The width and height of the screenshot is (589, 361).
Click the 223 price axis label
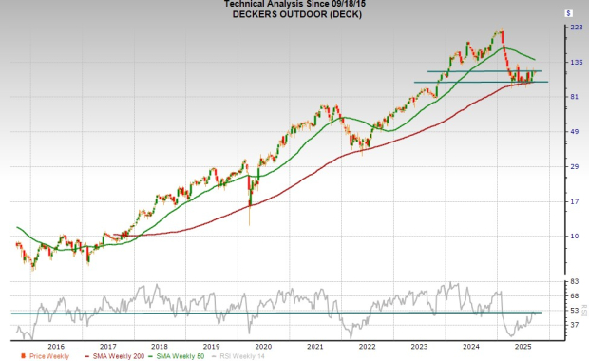tap(577, 28)
